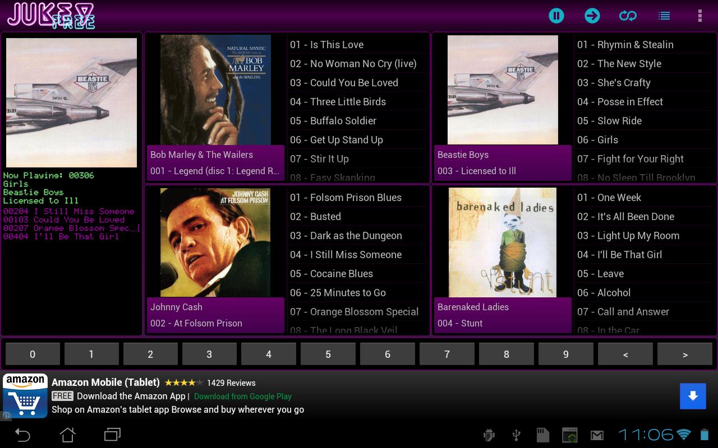Screen dimensions: 718x448
Task: Select 04 - Three Little Birds
Action: (357, 102)
